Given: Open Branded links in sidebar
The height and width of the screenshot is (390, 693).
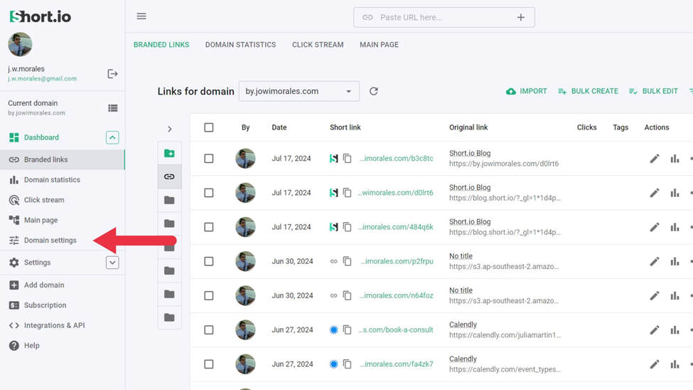Looking at the screenshot, I should [63, 160].
